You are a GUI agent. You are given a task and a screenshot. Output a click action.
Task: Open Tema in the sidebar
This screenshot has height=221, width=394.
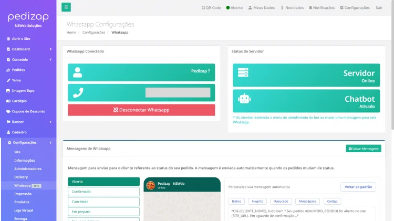(x=16, y=80)
